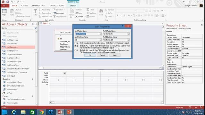This screenshot has width=205, height=115.
Task: Open the View button in ribbon
Action: tap(4, 13)
